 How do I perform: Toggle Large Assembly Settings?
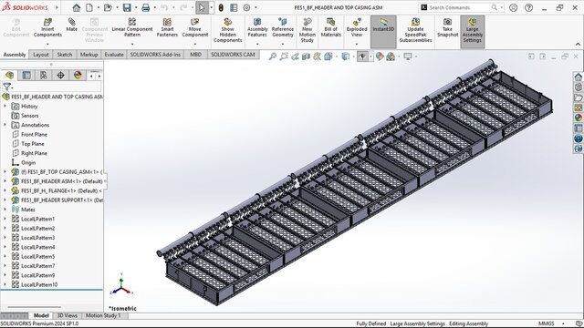[x=473, y=32]
